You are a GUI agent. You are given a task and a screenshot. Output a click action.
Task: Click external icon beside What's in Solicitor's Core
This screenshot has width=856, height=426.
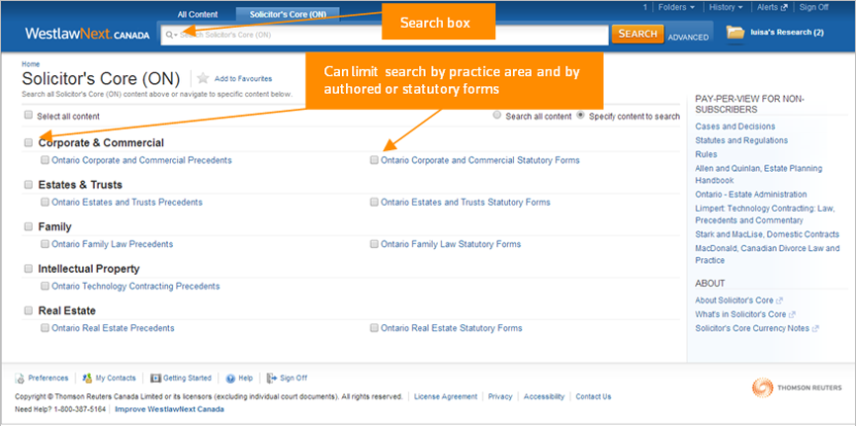(792, 314)
